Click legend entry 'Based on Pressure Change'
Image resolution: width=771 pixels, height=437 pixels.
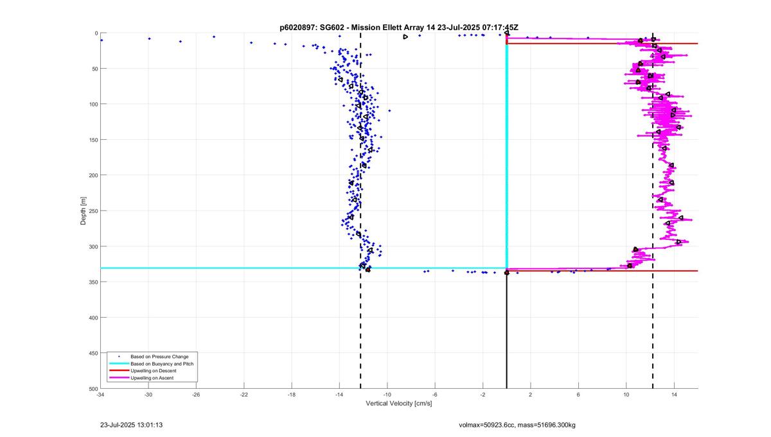159,356
